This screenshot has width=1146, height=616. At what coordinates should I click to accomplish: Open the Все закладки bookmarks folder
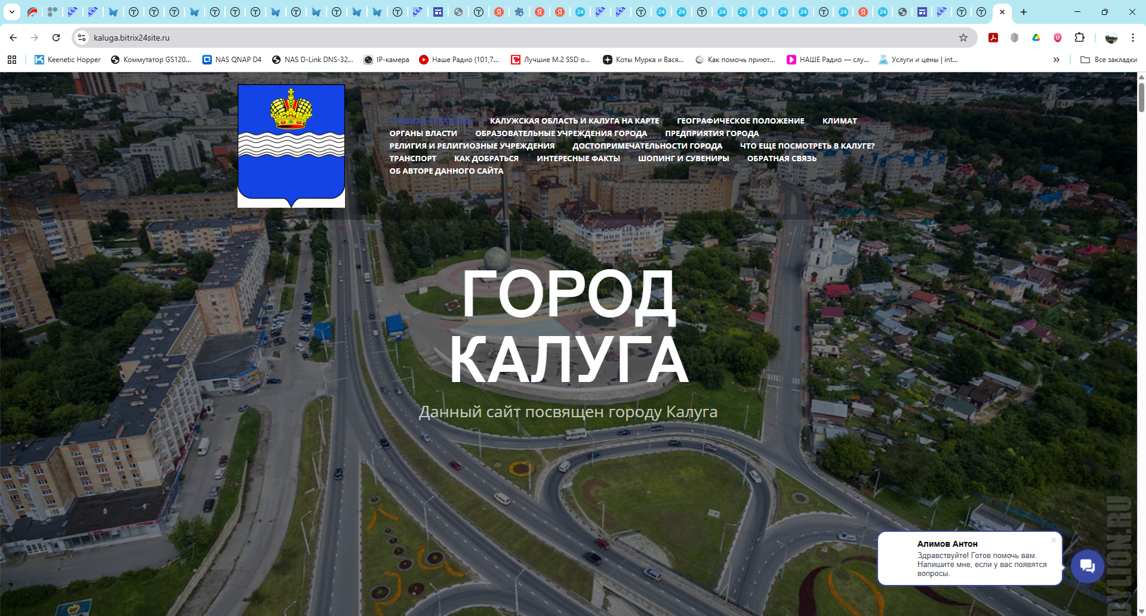(1107, 60)
